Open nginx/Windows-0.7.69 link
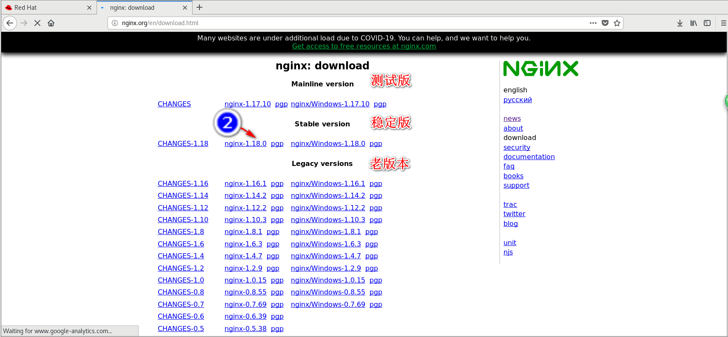This screenshot has height=337, width=728. click(328, 304)
